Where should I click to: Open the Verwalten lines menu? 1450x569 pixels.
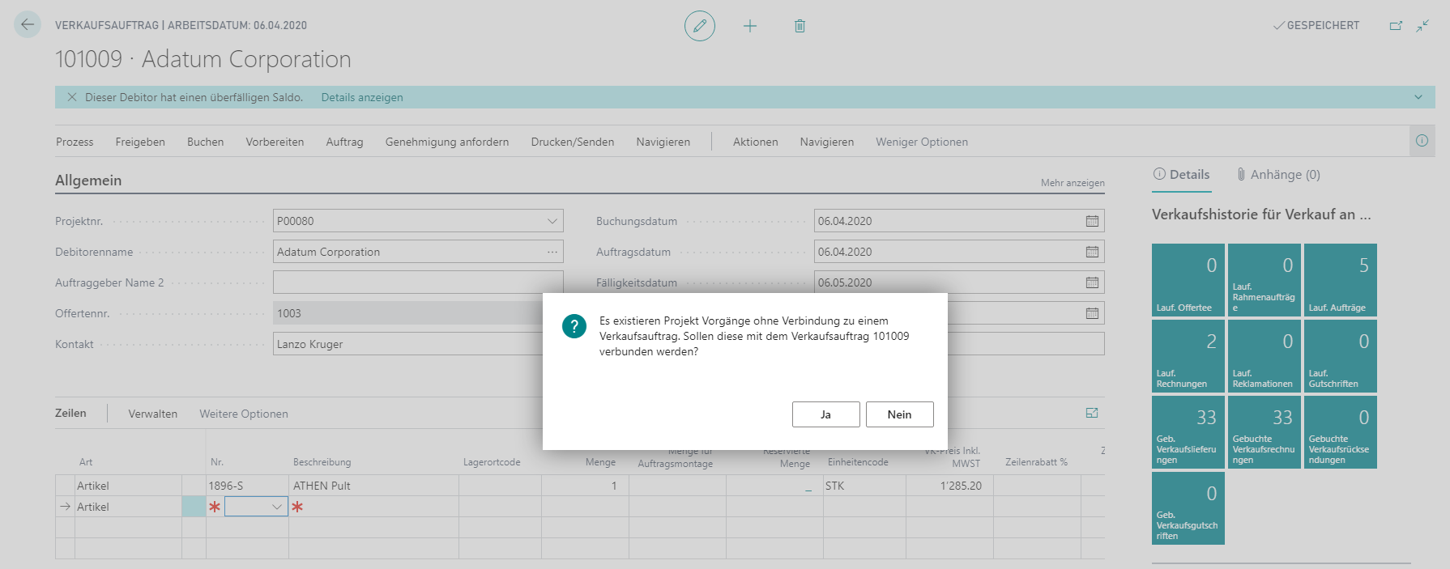152,414
